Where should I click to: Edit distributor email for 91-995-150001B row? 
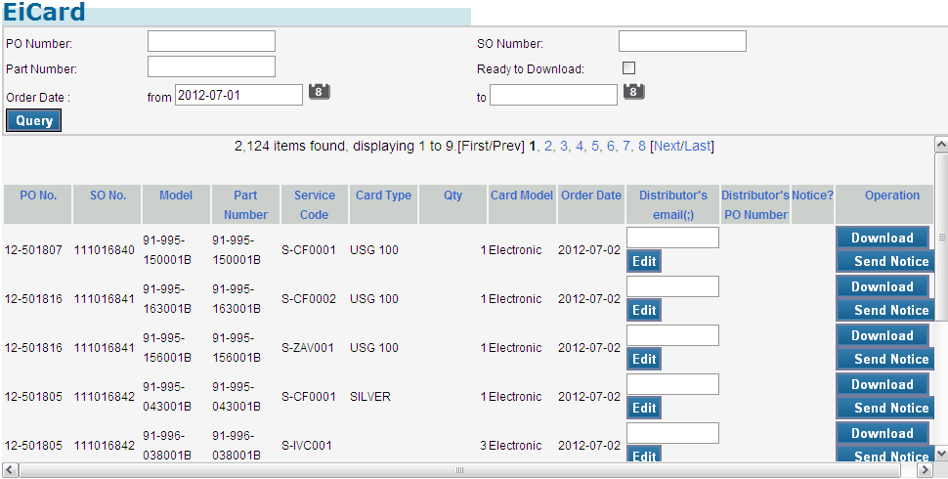(644, 261)
